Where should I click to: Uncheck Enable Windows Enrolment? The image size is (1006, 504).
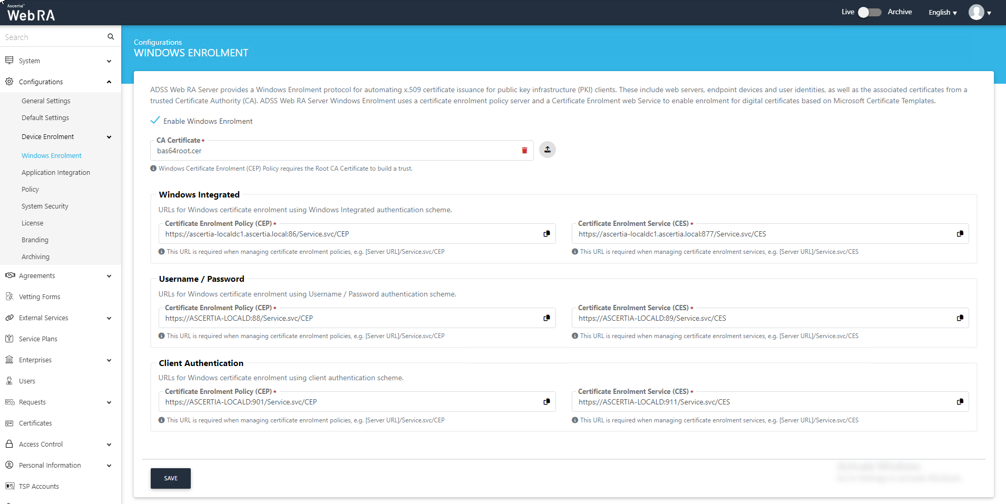[x=155, y=121]
